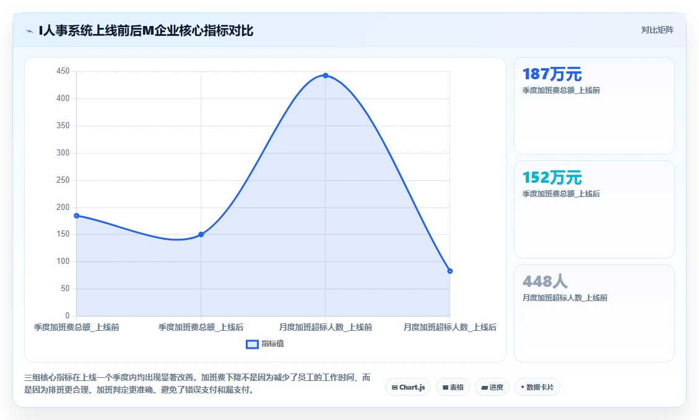The image size is (699, 420).
Task: Select the Chart.js tag chip
Action: (408, 387)
